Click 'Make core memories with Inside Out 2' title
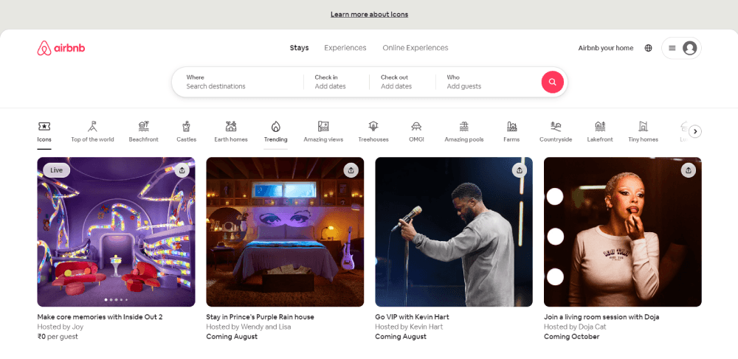The image size is (738, 359). click(100, 317)
